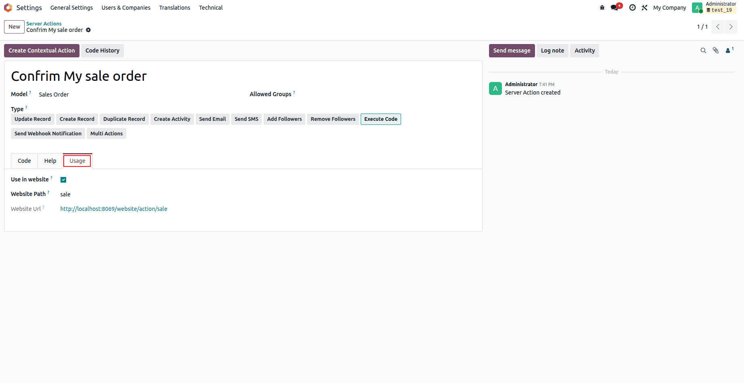Image resolution: width=744 pixels, height=383 pixels.
Task: Show help tooltip for Model label
Action: tap(30, 93)
